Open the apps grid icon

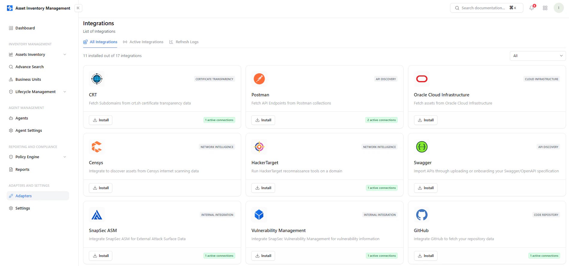(545, 8)
